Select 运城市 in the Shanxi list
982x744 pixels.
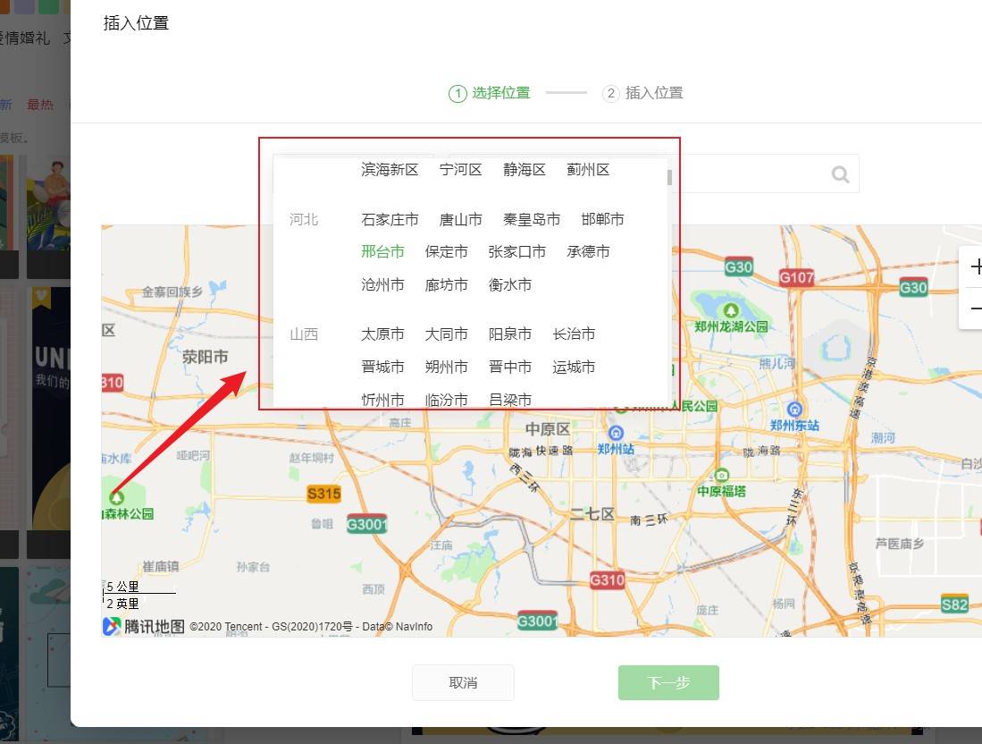[x=574, y=368]
